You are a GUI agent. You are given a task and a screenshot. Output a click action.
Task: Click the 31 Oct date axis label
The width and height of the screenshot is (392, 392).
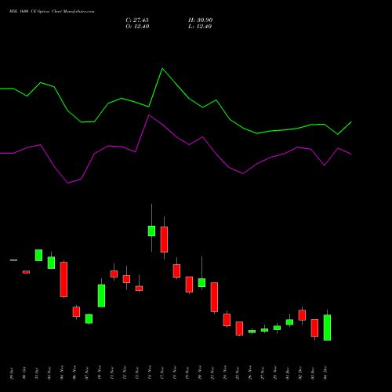37,373
